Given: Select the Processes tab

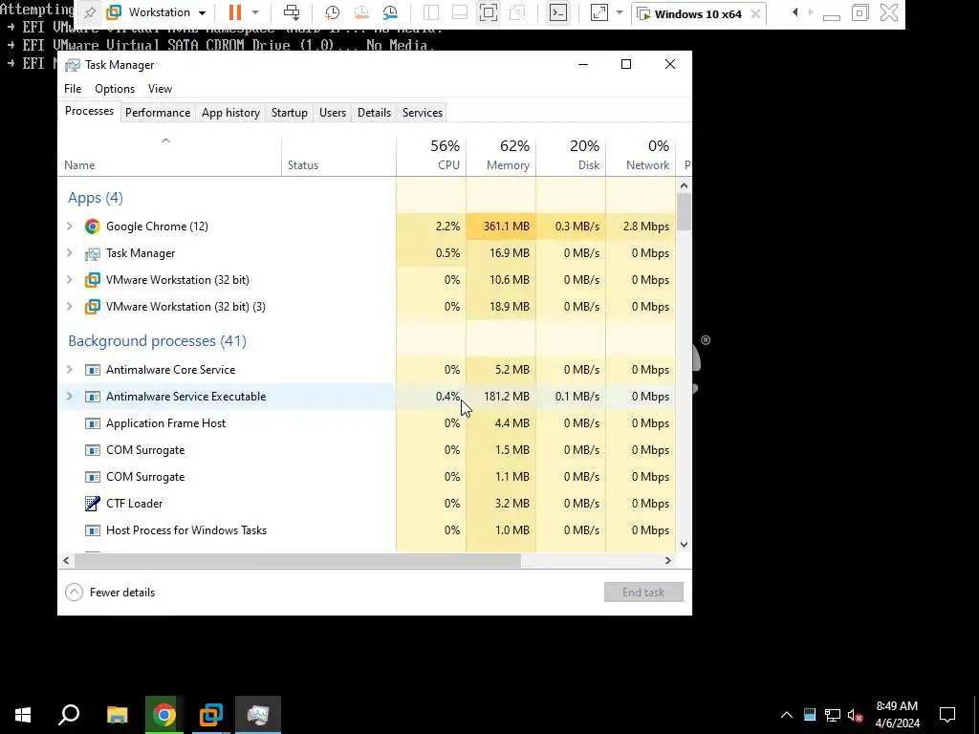Looking at the screenshot, I should point(89,111).
